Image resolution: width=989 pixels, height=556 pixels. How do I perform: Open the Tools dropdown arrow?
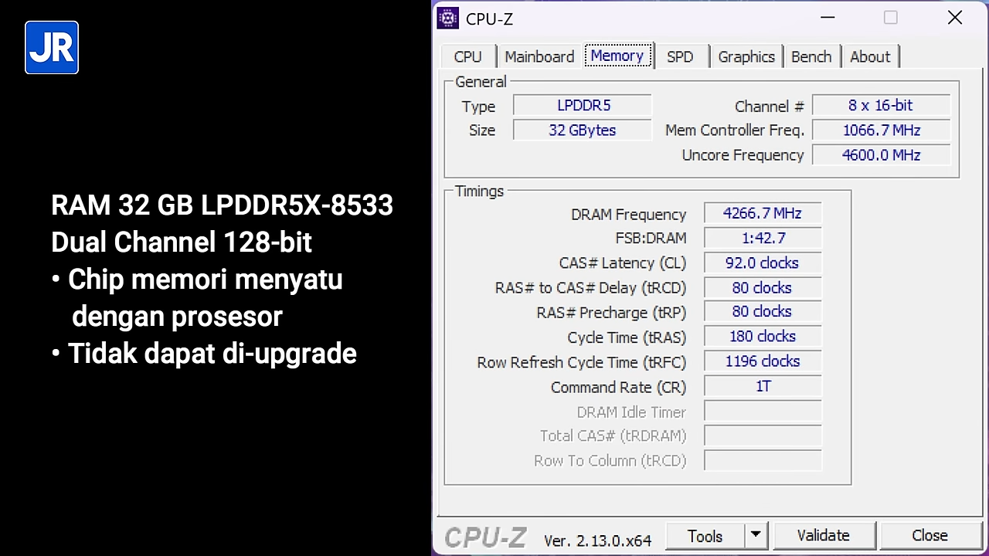click(756, 535)
